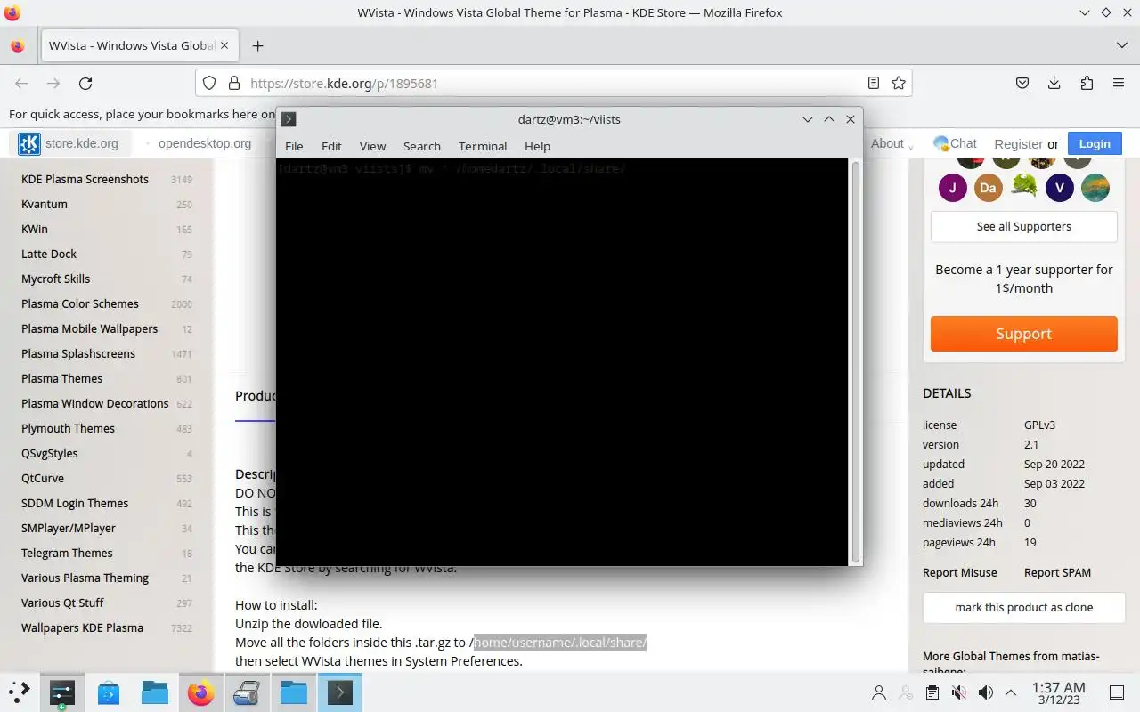
Task: Click the orange Support button
Action: tap(1023, 334)
